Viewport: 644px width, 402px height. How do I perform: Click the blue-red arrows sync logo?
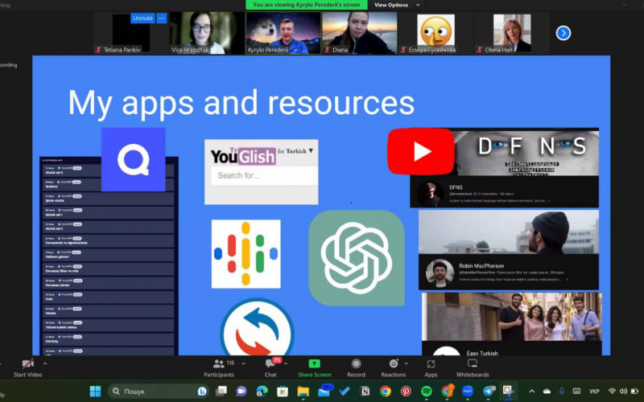coord(257,327)
